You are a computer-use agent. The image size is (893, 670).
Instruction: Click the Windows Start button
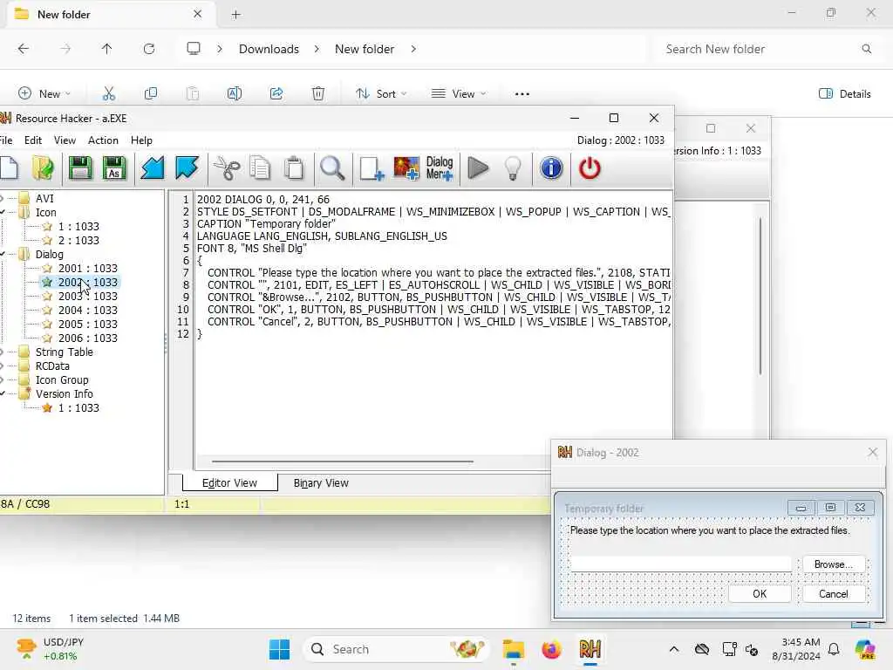[x=279, y=649]
